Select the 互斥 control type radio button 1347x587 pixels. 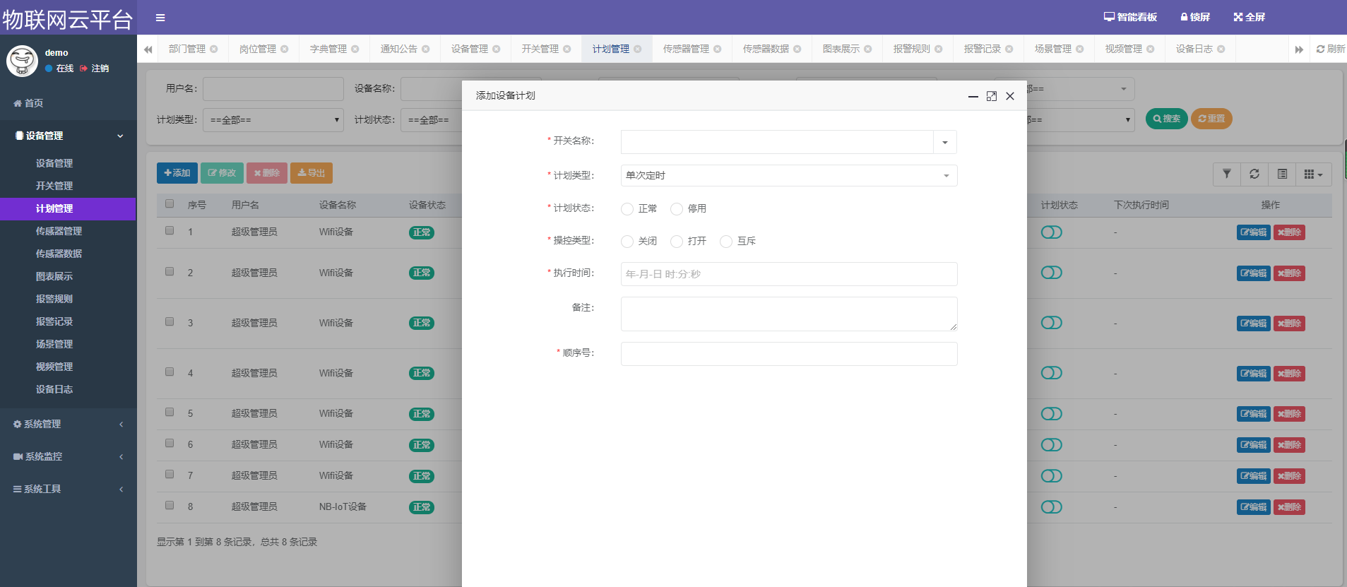point(725,242)
